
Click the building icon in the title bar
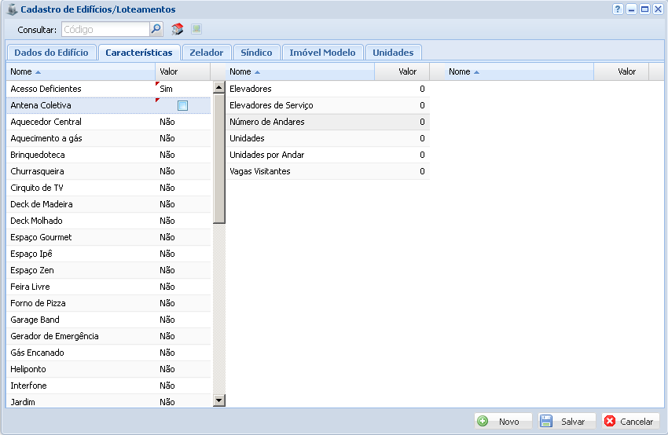coord(12,9)
